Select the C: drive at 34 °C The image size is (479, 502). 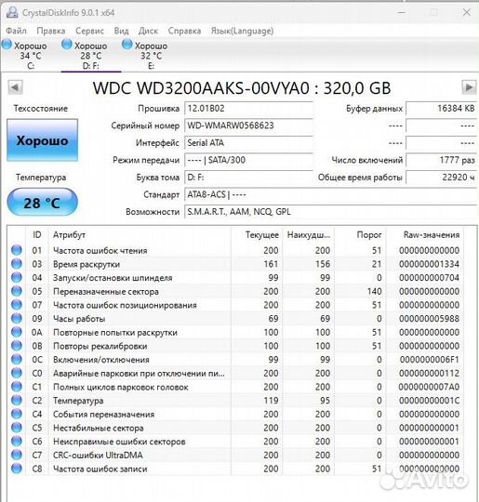(25, 56)
